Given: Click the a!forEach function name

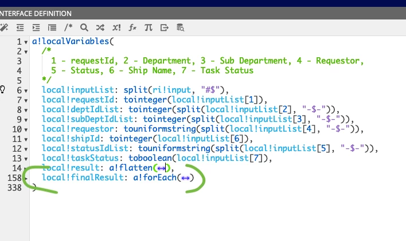Looking at the screenshot, I should tap(155, 177).
